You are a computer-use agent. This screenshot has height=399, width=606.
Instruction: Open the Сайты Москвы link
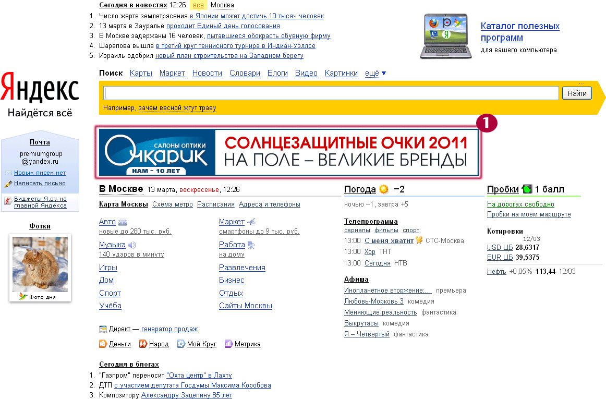coord(246,306)
